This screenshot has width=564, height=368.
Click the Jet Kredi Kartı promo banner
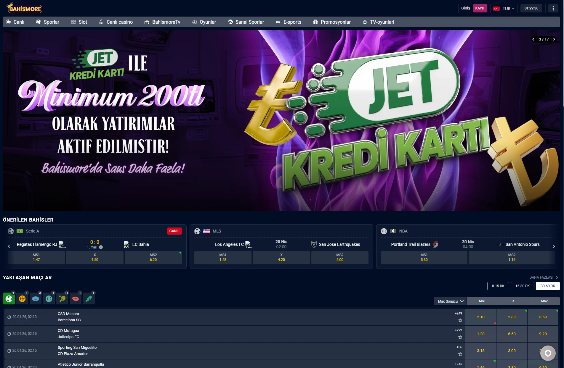(x=281, y=121)
